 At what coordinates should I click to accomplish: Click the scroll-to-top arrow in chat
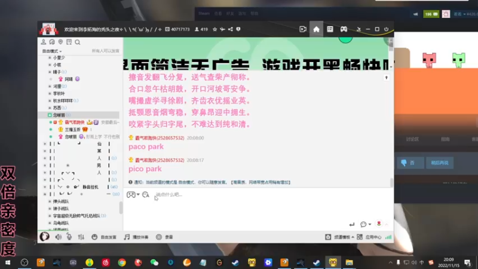tap(386, 78)
